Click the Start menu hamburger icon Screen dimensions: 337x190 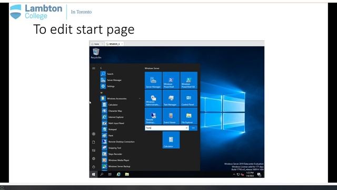(94, 68)
